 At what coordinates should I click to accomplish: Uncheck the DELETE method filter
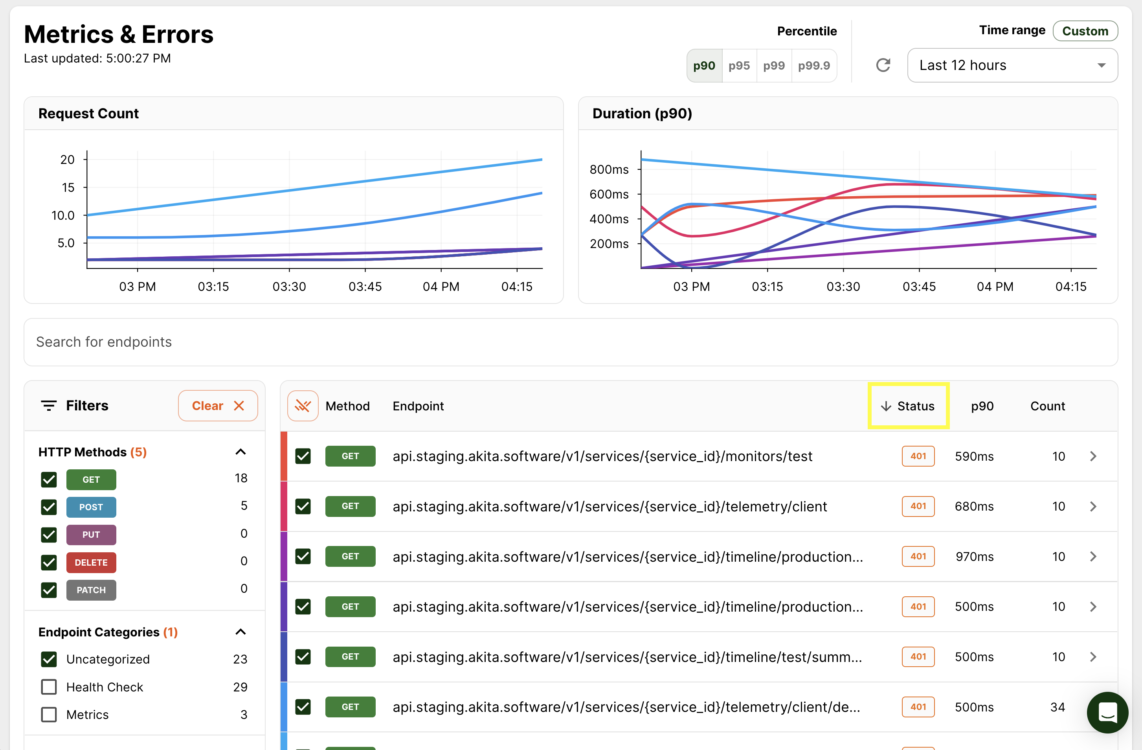pyautogui.click(x=49, y=562)
